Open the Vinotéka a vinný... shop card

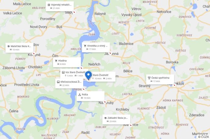[96, 47]
